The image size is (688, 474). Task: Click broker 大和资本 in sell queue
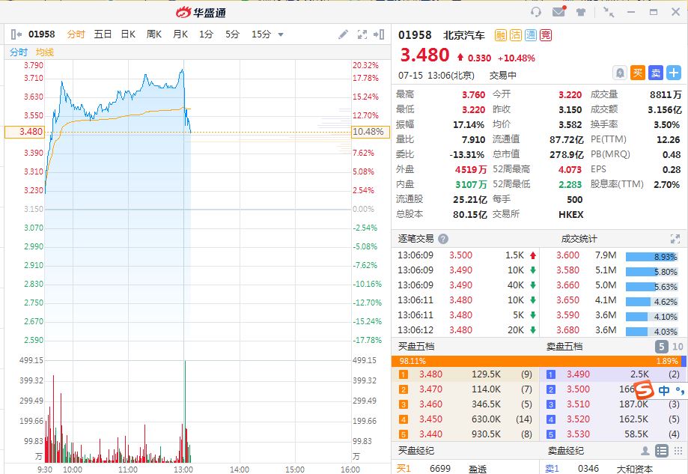tap(635, 470)
